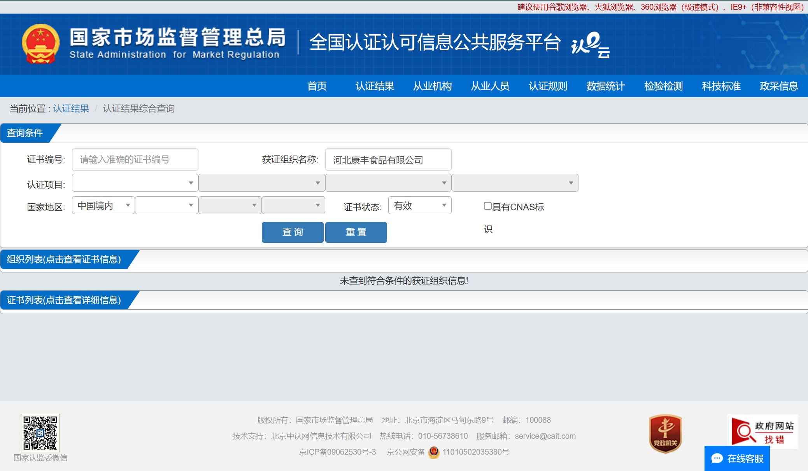Click the 全国认证认可信息公共服务平台 title
Image resolution: width=808 pixels, height=471 pixels.
pyautogui.click(x=435, y=42)
